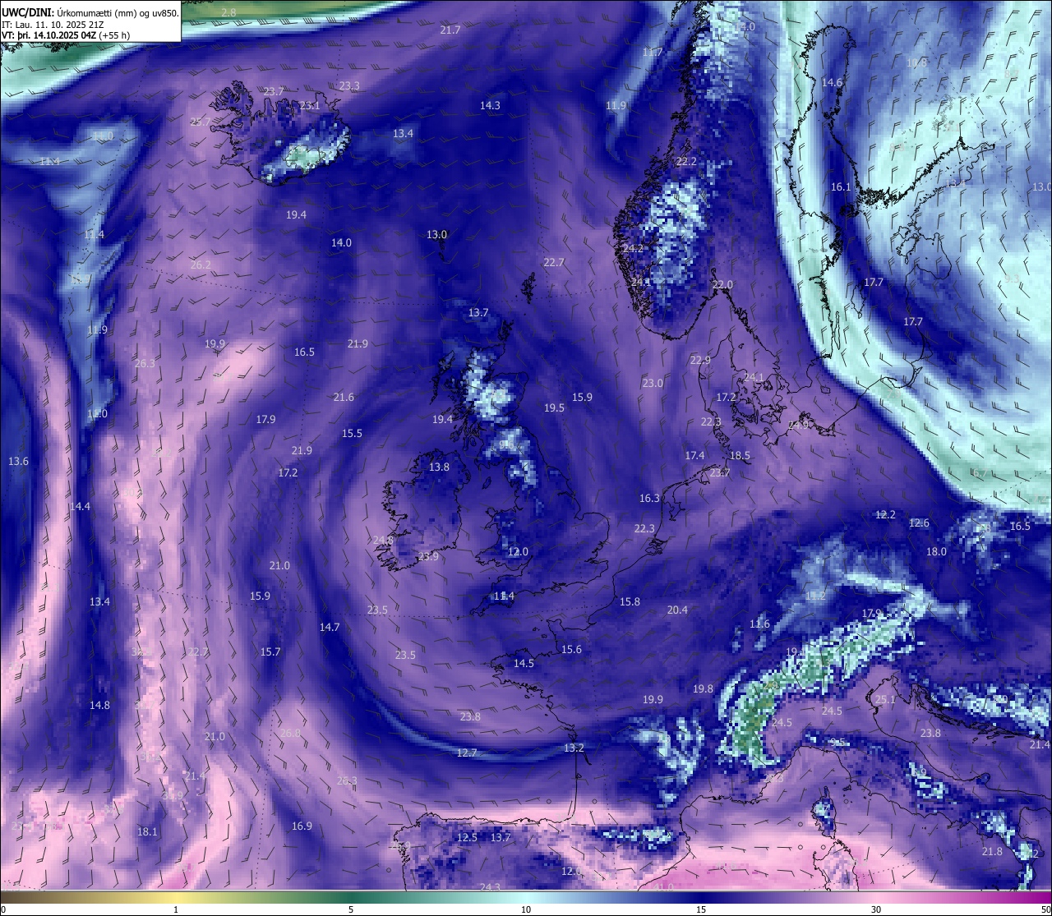Click the value 14.7 southwest of Ireland
The height and width of the screenshot is (916, 1052).
point(330,628)
